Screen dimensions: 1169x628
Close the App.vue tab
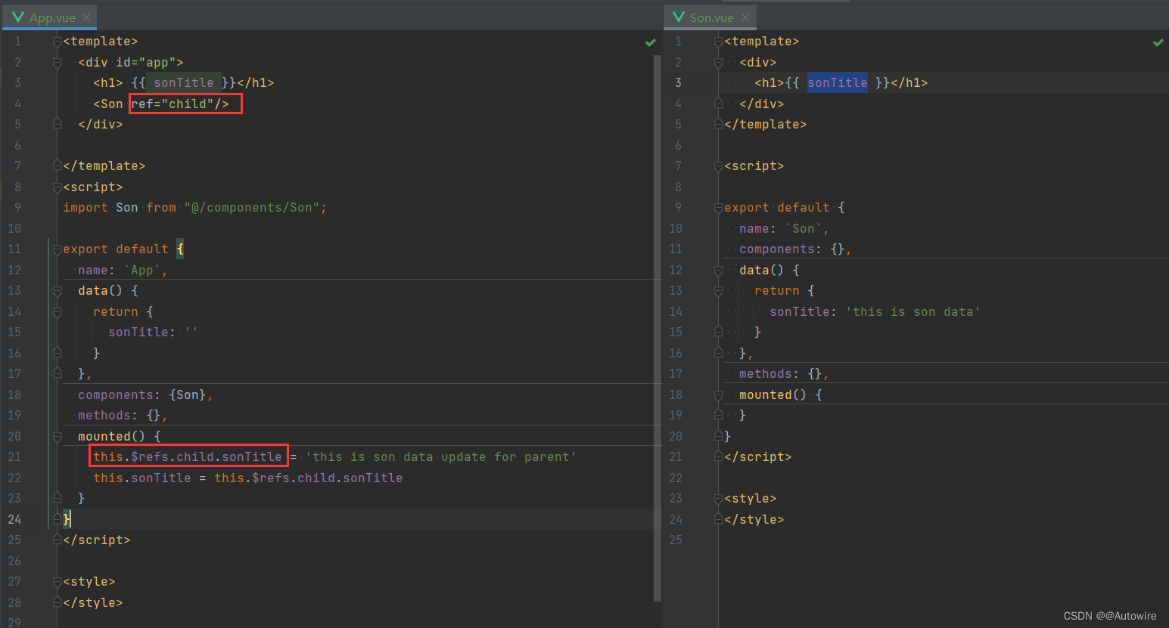[x=86, y=17]
